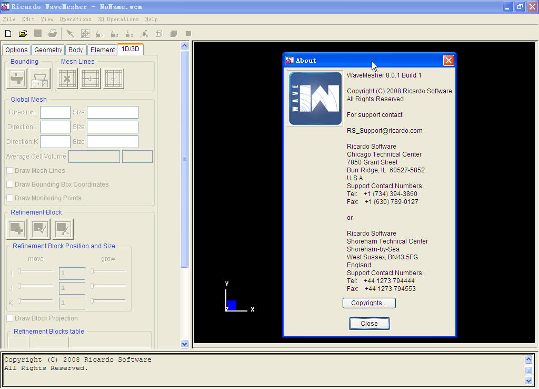The image size is (539, 389).
Task: Enable wireframe cube display icon
Action: (x=159, y=33)
